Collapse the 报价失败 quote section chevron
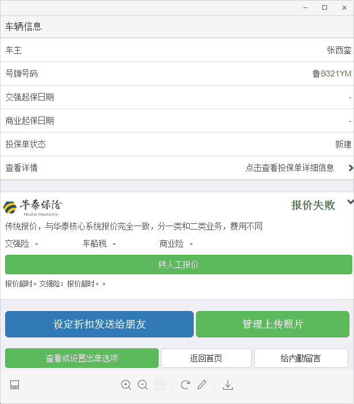Screen dimensions: 354x404 (x=350, y=203)
